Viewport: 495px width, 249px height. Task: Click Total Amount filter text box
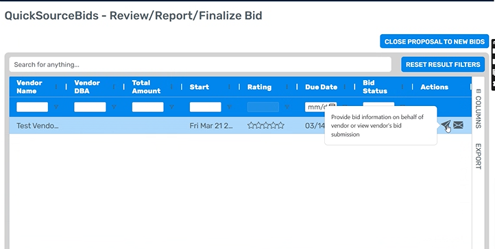tap(147, 107)
